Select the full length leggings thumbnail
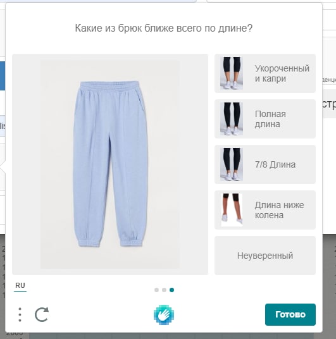The image size is (336, 339). [232, 119]
